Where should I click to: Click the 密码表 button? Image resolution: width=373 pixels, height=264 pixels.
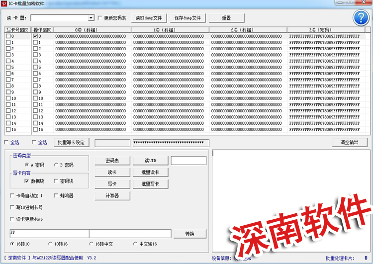click(112, 161)
